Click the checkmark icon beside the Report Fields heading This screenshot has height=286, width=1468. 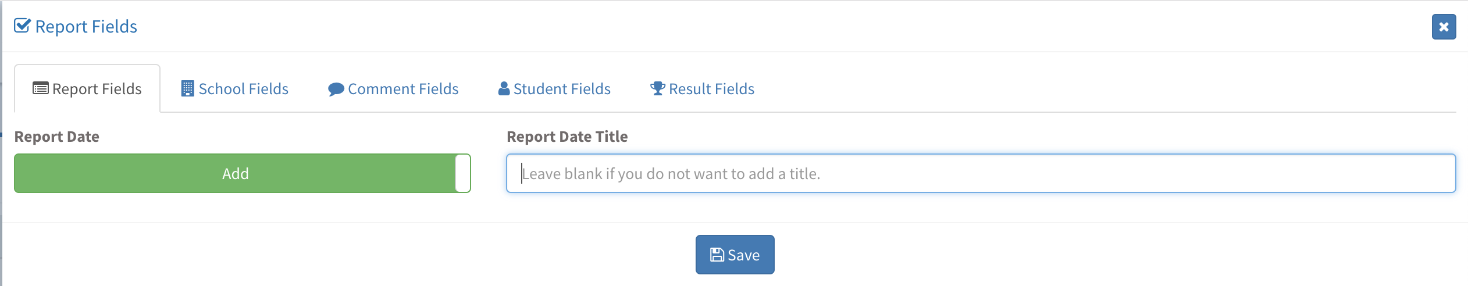click(x=22, y=26)
